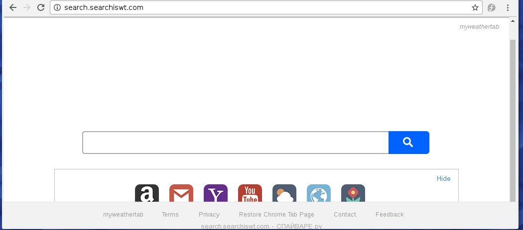
Task: Click the page vertical scrollbar thumb
Action: 513,121
